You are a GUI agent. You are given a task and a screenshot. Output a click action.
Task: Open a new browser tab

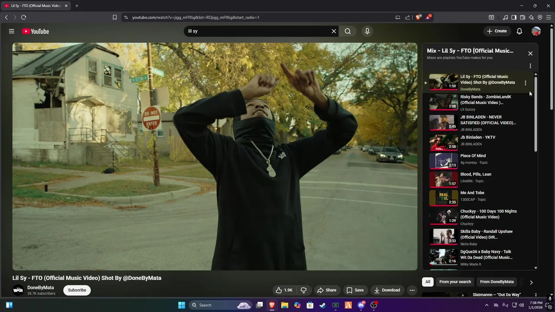click(x=77, y=6)
